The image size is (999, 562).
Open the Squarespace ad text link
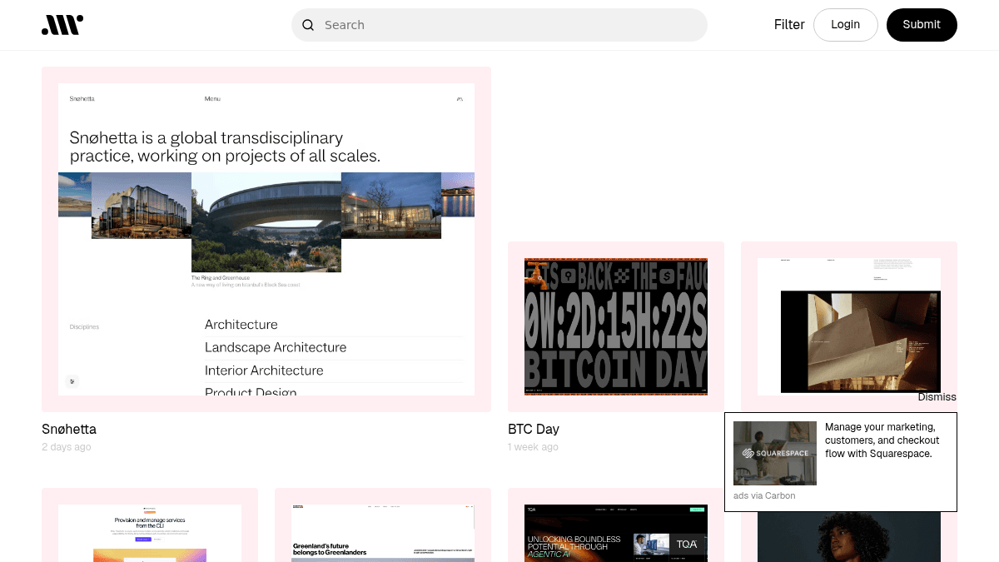click(882, 440)
